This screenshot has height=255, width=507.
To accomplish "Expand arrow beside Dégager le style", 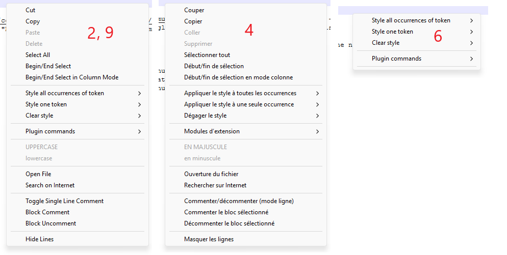I will [317, 116].
